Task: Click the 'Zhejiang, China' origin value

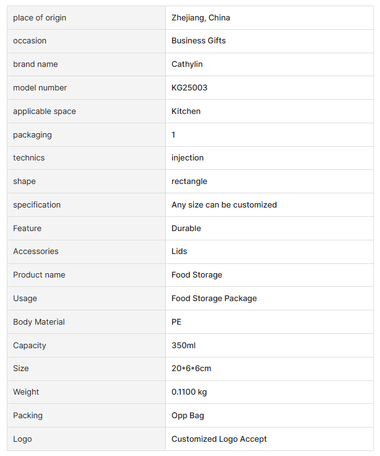Action: point(201,18)
